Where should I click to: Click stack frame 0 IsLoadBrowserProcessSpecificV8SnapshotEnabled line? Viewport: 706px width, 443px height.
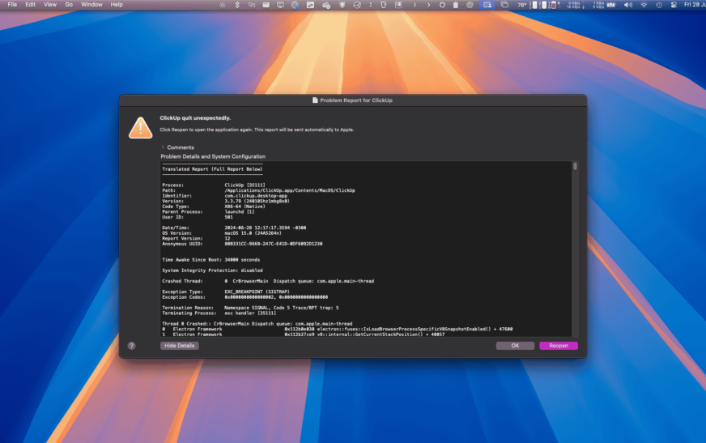pyautogui.click(x=338, y=329)
